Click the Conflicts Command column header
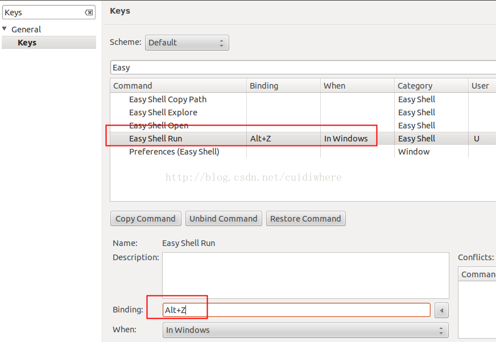 [478, 274]
